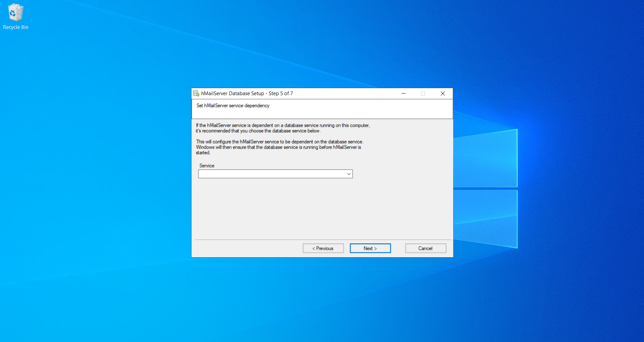Click the 'Service' field label
The width and height of the screenshot is (644, 342).
tap(207, 166)
